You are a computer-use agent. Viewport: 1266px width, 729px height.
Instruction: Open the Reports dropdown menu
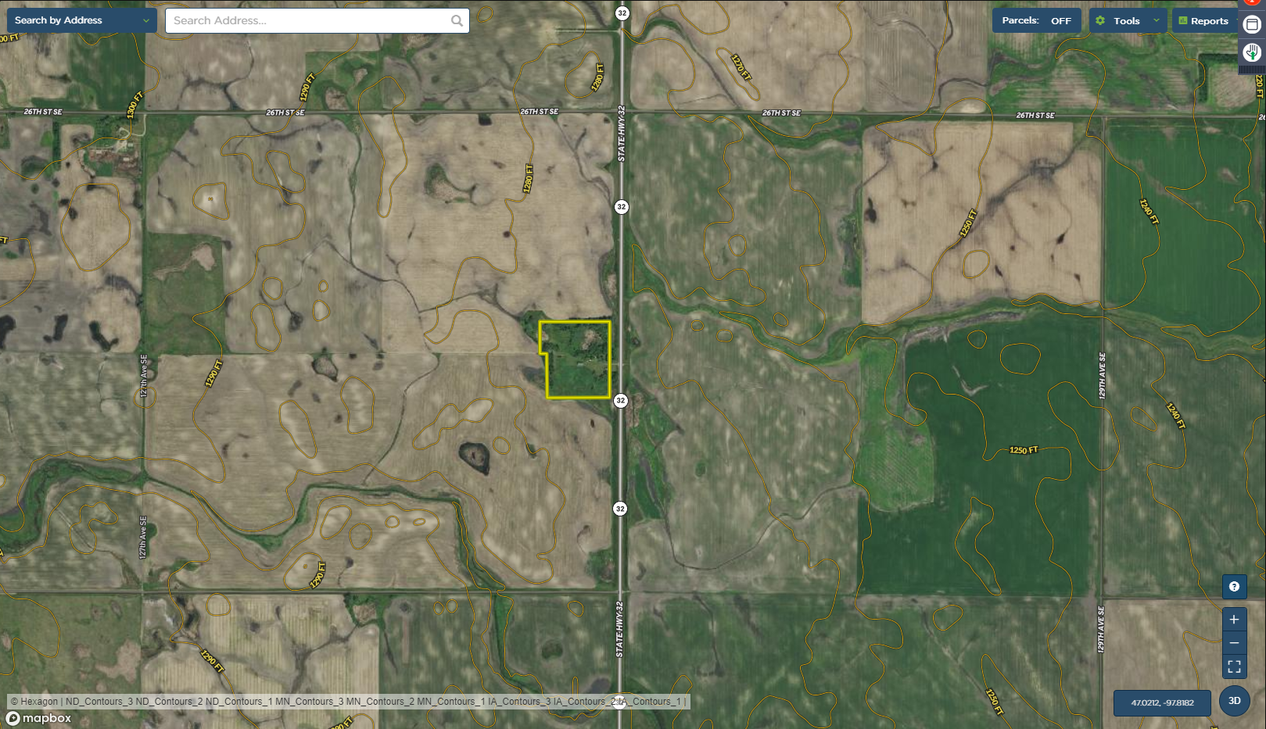coord(1204,21)
